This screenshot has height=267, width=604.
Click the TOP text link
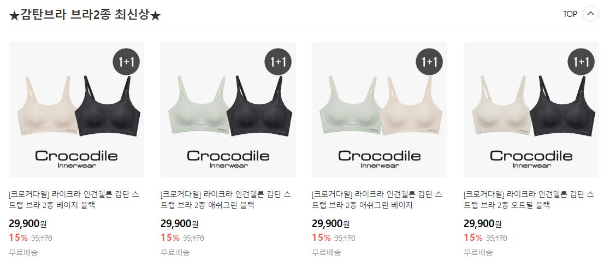[570, 14]
